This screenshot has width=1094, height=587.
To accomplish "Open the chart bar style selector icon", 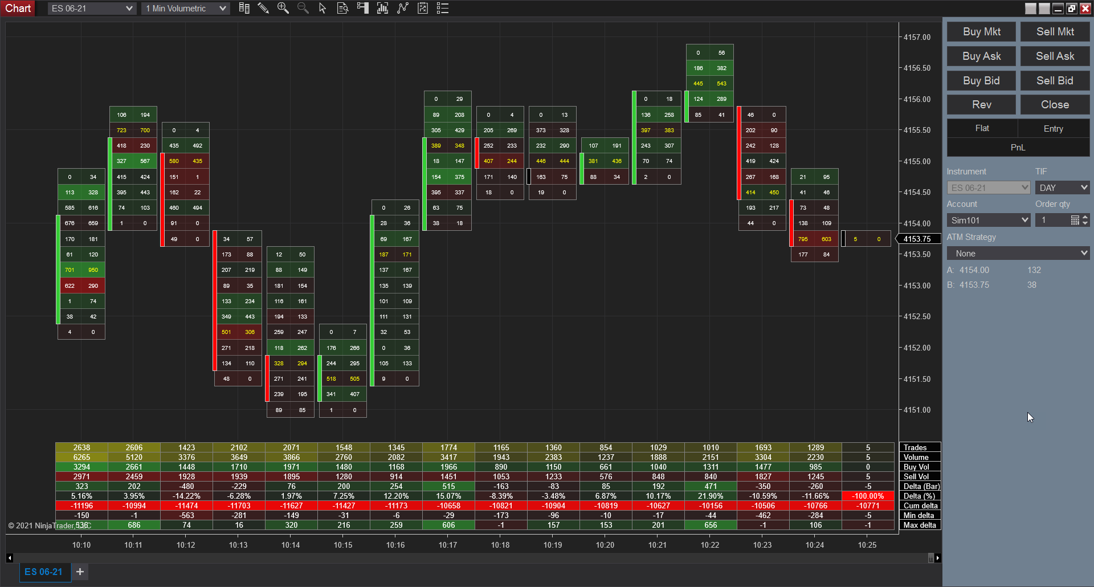I will [x=244, y=9].
